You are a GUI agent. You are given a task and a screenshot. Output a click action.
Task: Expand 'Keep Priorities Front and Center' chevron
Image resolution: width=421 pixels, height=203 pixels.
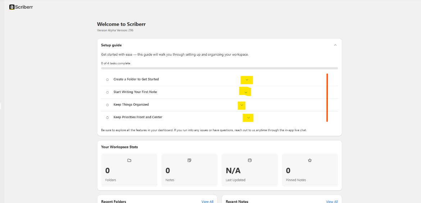(248, 117)
